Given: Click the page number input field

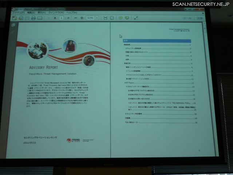Looking at the screenshot, I should [x=62, y=17].
